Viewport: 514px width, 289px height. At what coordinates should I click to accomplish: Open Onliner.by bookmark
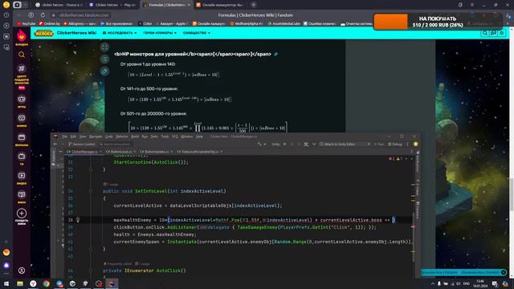[x=50, y=23]
